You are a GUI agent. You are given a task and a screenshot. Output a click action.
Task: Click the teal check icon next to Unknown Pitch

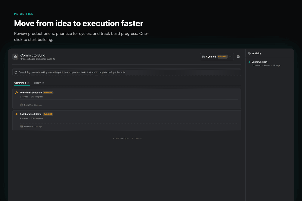tap(249, 62)
